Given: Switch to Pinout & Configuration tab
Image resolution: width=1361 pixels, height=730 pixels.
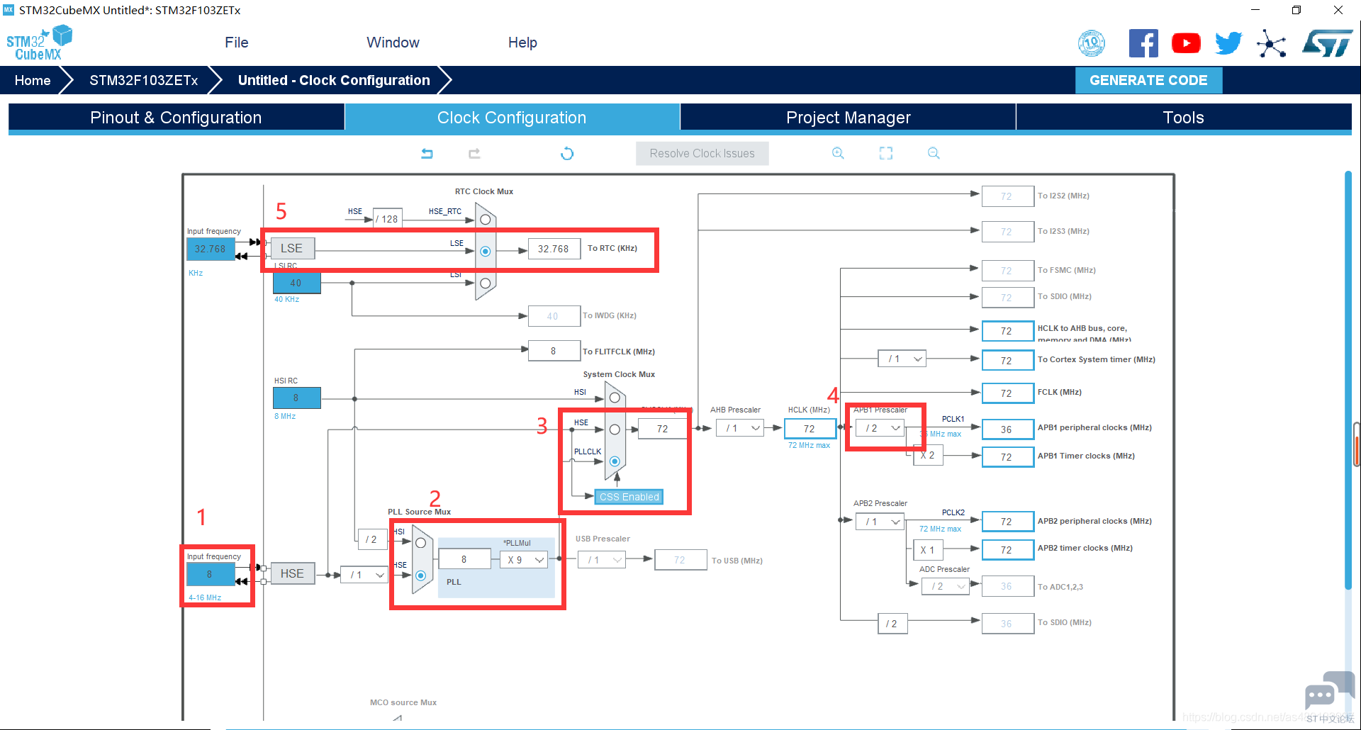Looking at the screenshot, I should click(x=177, y=118).
